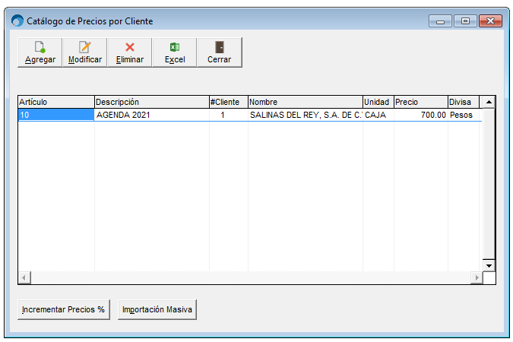Open Importación Masiva
The height and width of the screenshot is (342, 513).
157,309
